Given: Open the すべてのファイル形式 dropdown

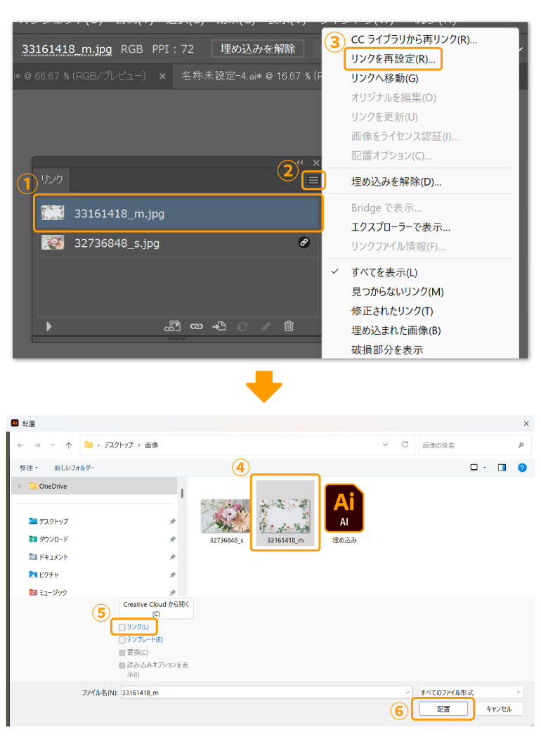Looking at the screenshot, I should (x=471, y=692).
